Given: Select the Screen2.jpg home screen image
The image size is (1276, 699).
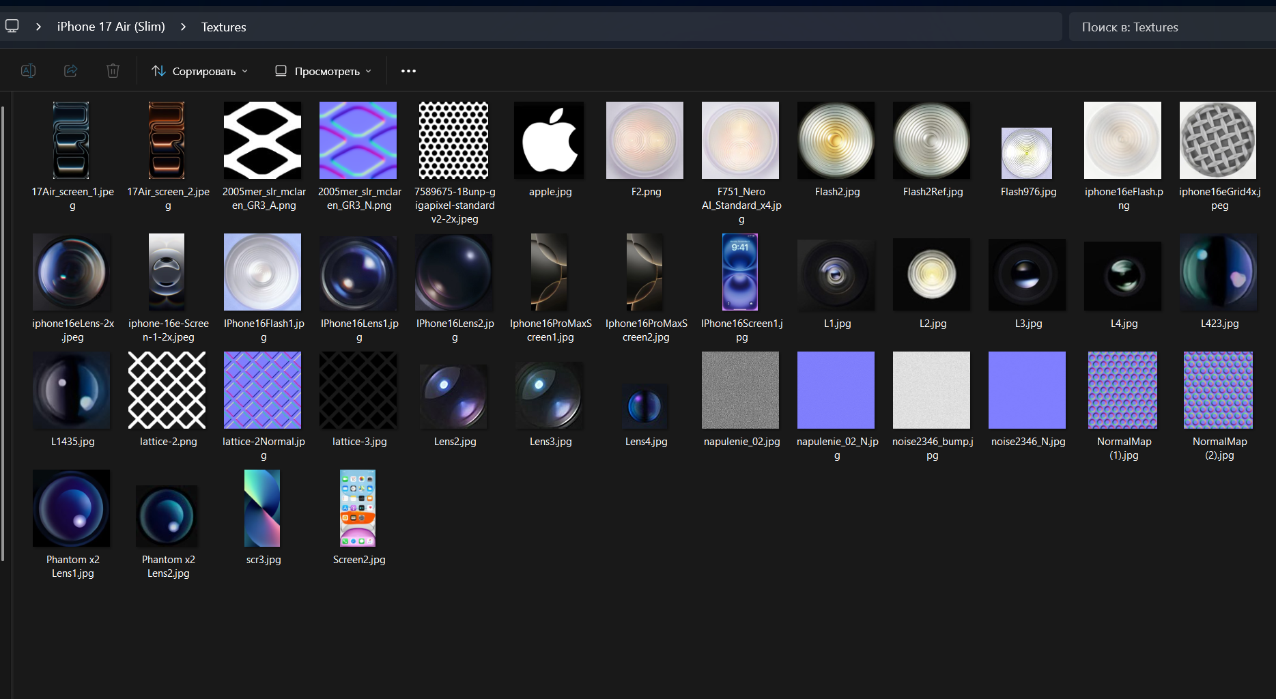Looking at the screenshot, I should [358, 509].
